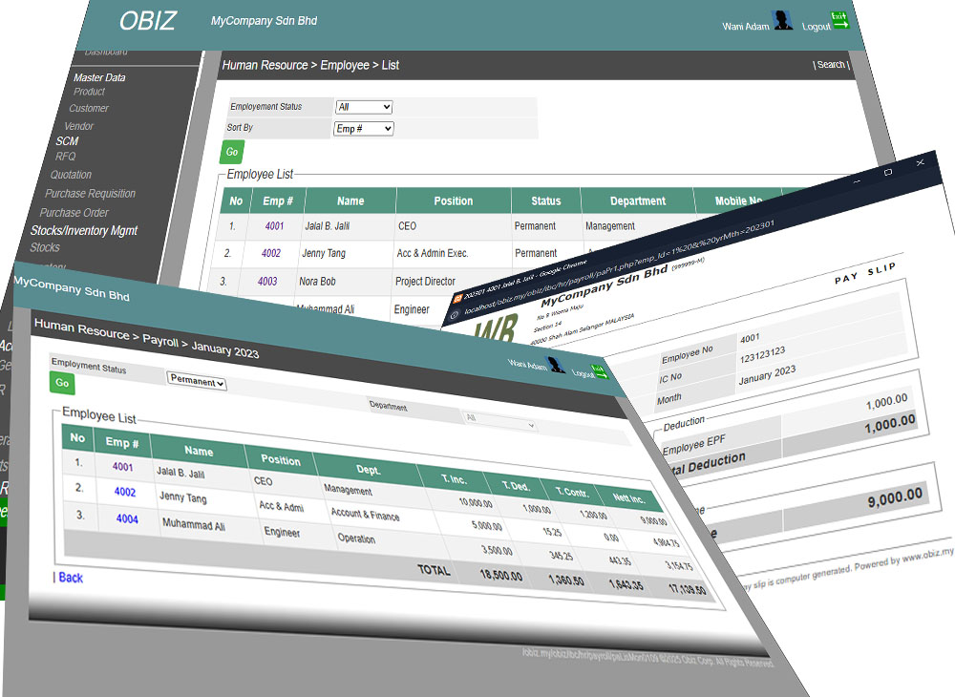Click the Department column header in the Employee List table
The image size is (955, 697).
[x=638, y=201]
